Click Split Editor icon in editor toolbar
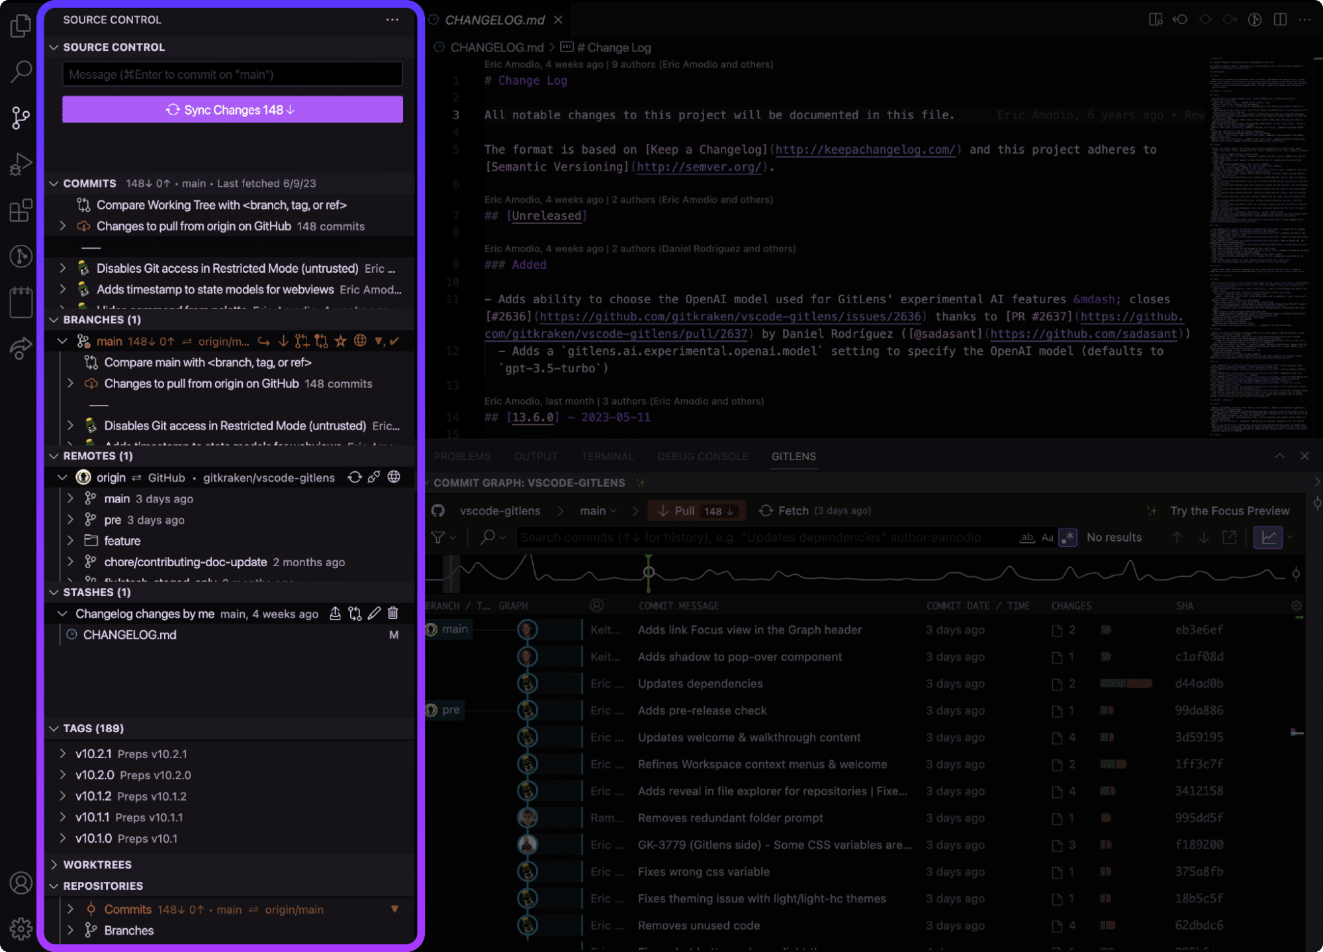 click(x=1281, y=20)
